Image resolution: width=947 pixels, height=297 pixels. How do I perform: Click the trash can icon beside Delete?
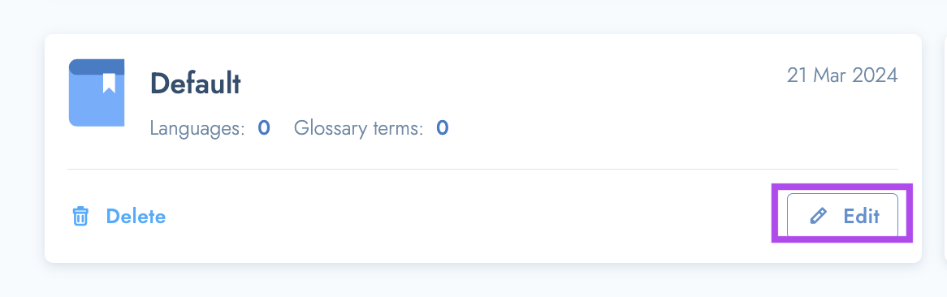(x=80, y=216)
